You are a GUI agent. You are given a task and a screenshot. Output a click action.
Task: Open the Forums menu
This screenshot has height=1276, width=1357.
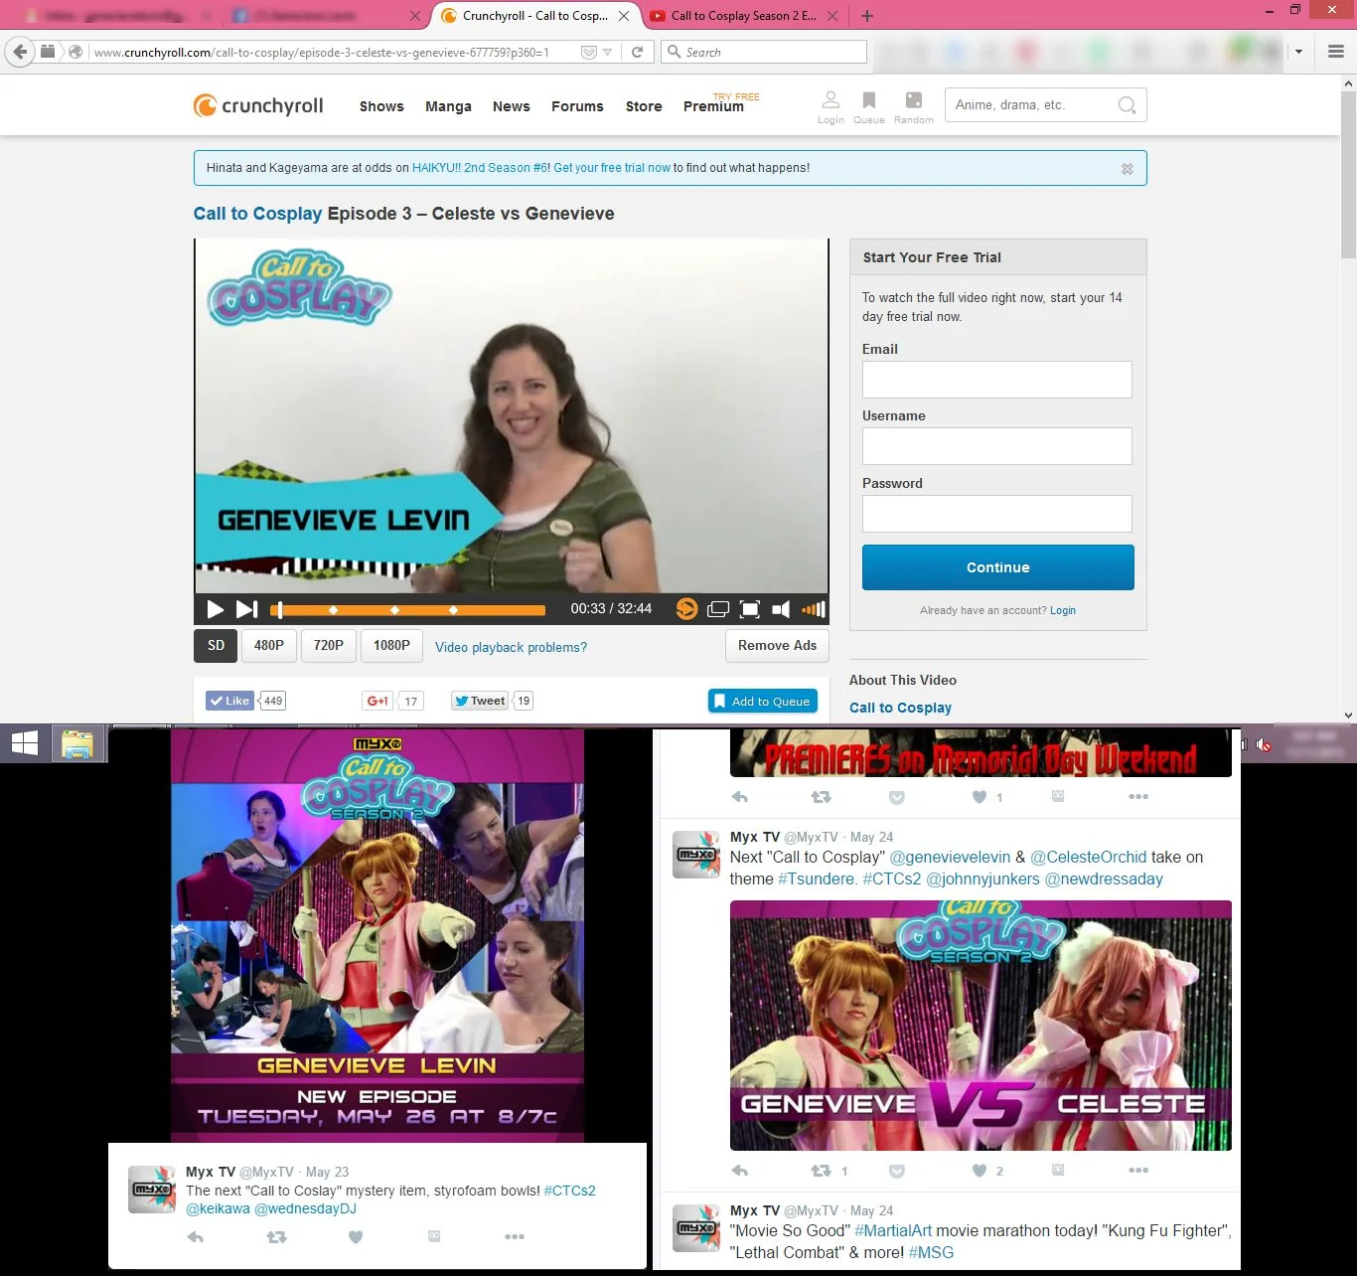click(577, 106)
